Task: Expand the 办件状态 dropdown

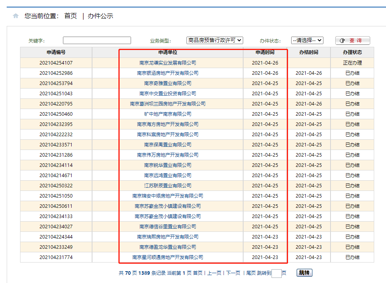Action: (x=307, y=40)
